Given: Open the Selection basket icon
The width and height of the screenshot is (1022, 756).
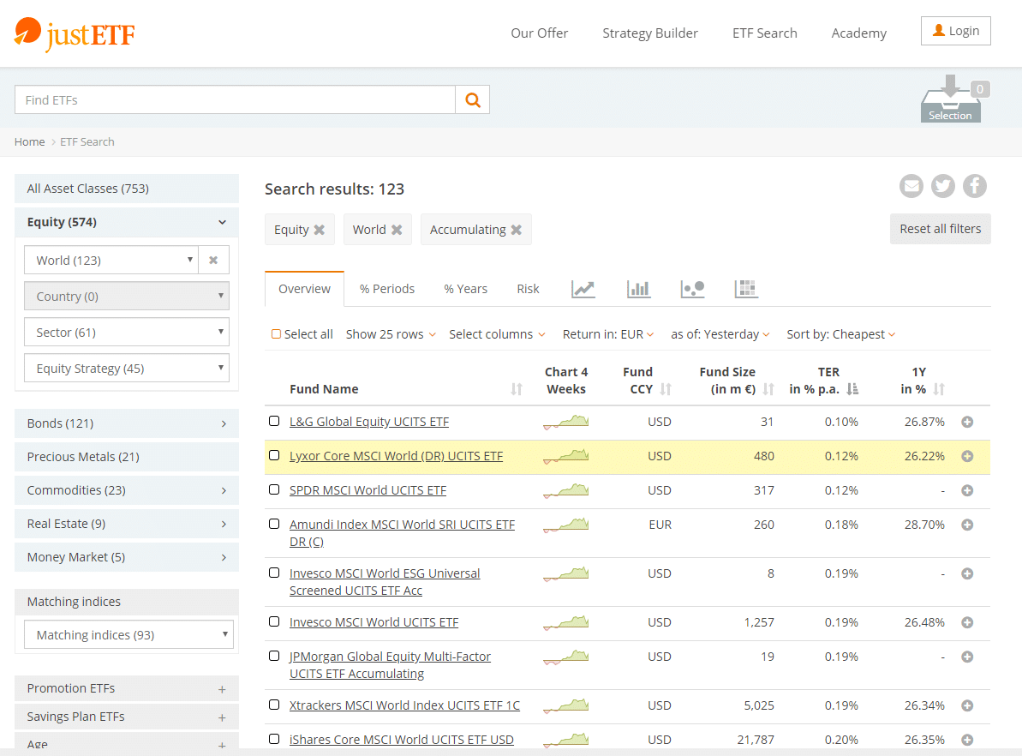Looking at the screenshot, I should click(x=952, y=99).
